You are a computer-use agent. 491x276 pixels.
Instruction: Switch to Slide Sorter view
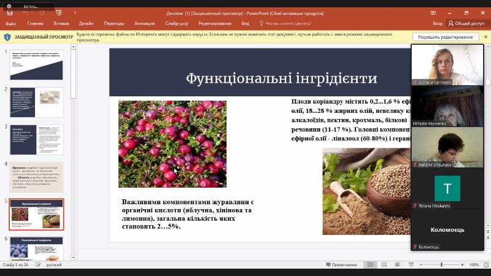[x=384, y=265]
